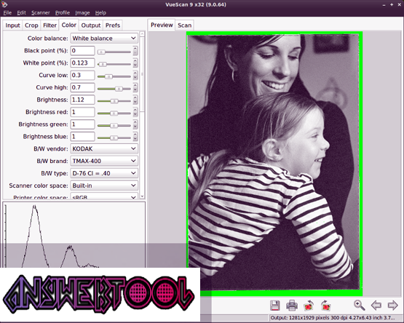This screenshot has height=323, width=404.
Task: Click the Black point slider
Action: tap(114, 52)
